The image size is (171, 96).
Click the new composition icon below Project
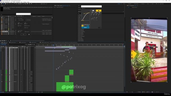[4, 41]
